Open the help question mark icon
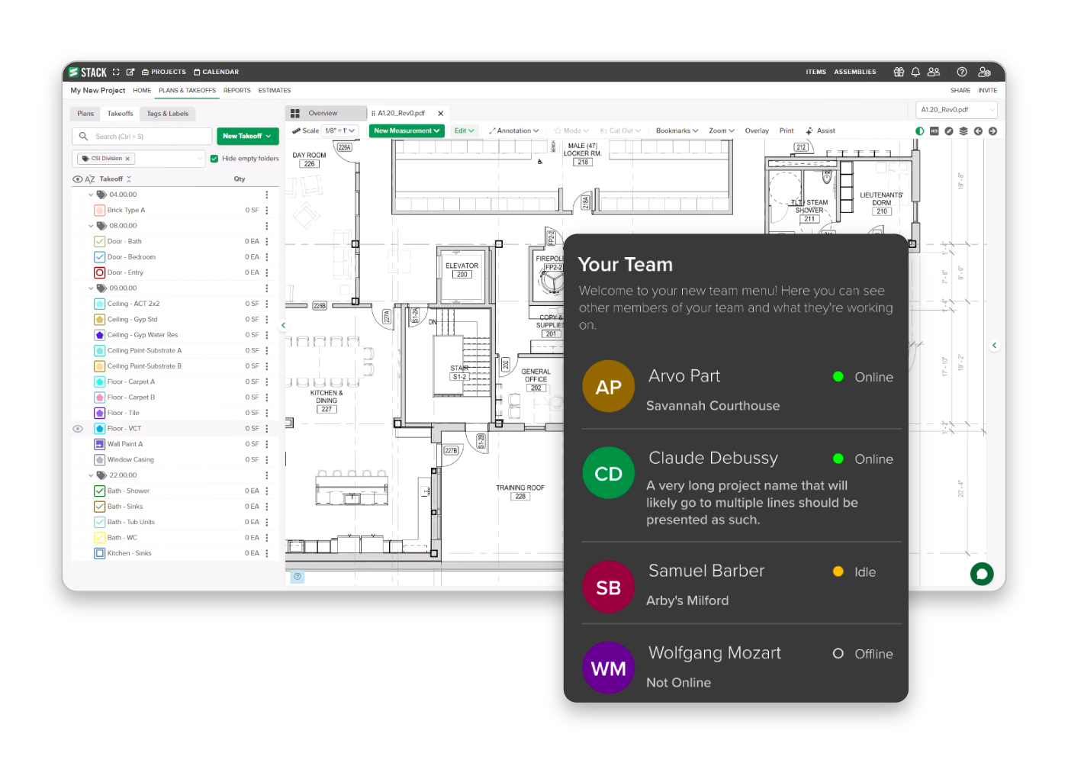This screenshot has width=1068, height=763. click(x=962, y=72)
